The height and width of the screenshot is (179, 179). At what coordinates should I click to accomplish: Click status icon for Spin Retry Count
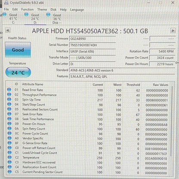[x=9, y=128]
